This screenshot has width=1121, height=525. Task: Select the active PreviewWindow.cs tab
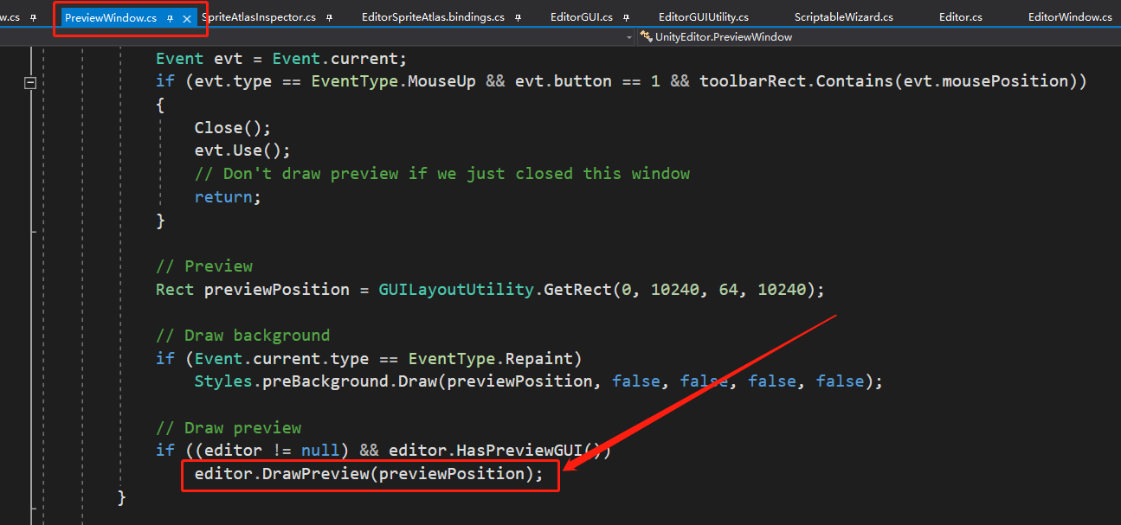[x=111, y=18]
